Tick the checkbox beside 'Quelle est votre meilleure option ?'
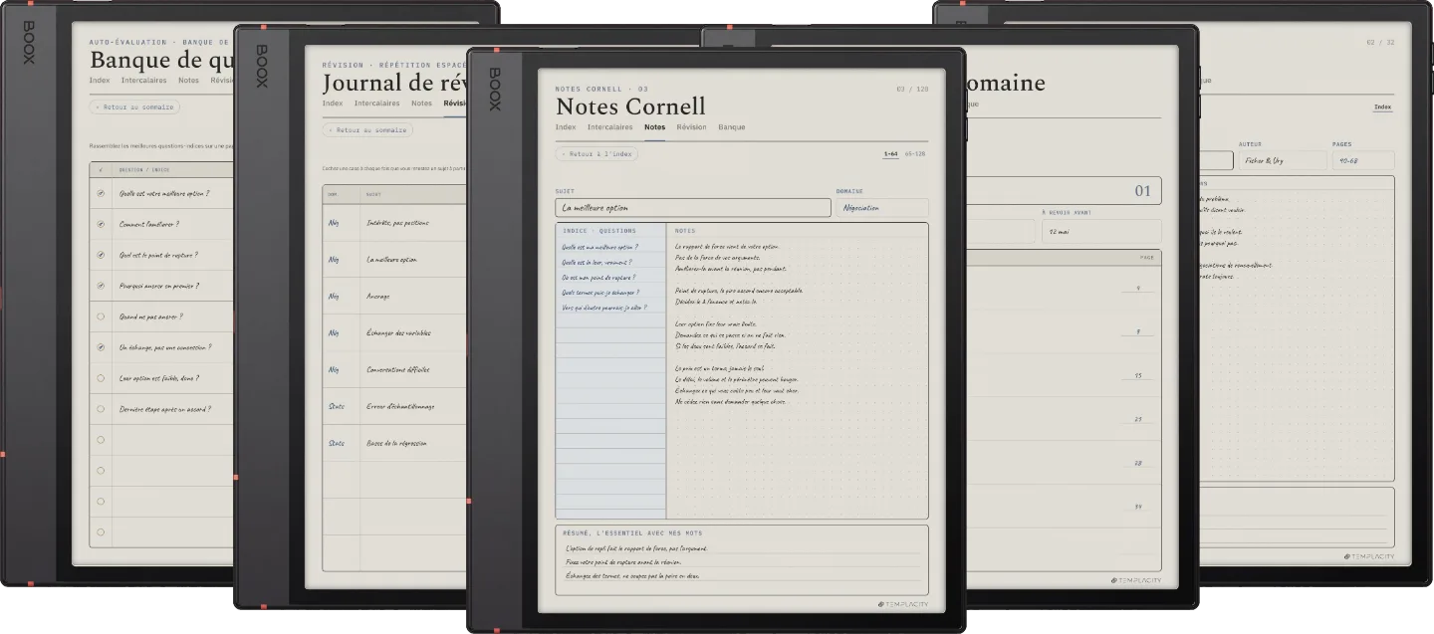The height and width of the screenshot is (634, 1434). pos(101,194)
